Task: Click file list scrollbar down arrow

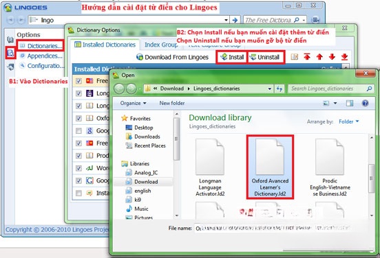Action: 371,215
